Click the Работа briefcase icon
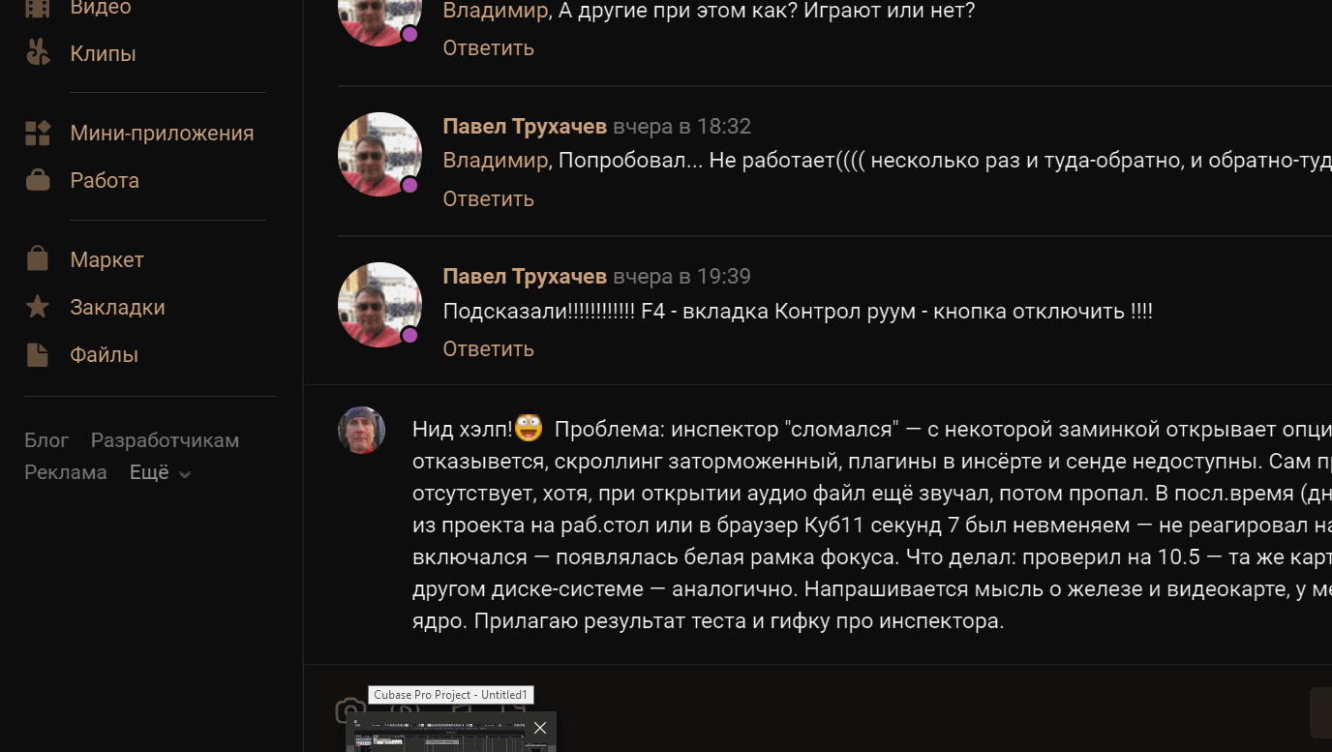1332x752 pixels. 38,181
